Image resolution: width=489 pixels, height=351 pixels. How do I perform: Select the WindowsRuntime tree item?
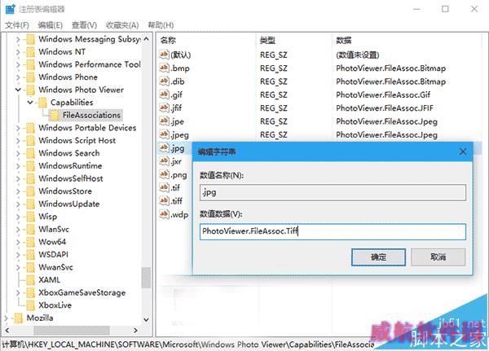[70, 166]
